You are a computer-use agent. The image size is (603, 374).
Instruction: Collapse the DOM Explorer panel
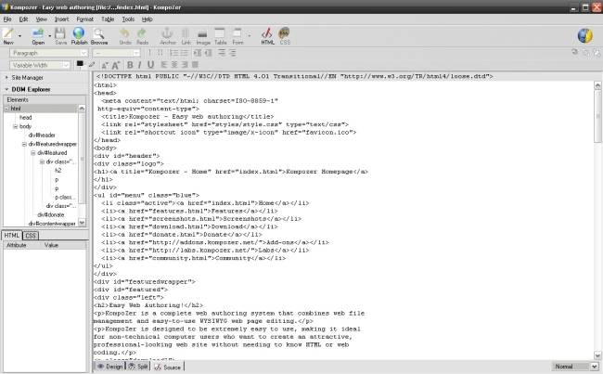6,89
